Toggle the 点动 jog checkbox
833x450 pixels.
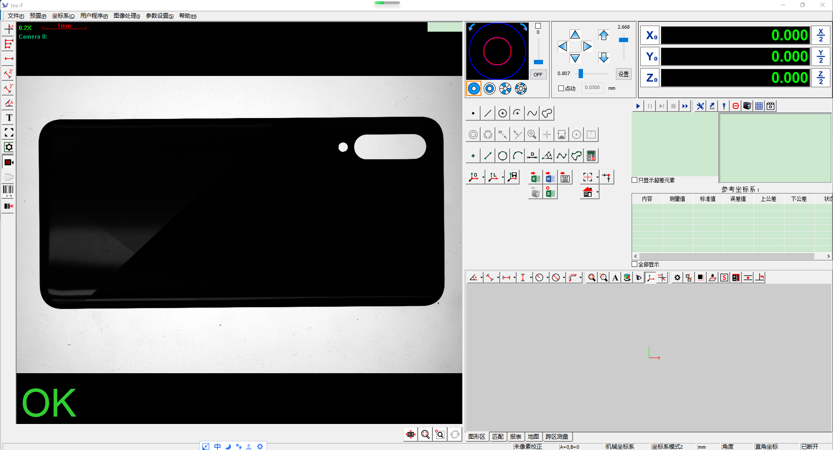point(561,88)
